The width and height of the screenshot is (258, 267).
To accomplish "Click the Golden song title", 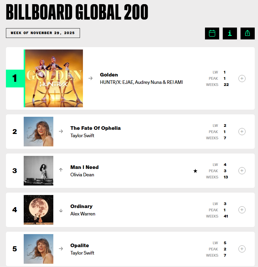I will tap(109, 75).
